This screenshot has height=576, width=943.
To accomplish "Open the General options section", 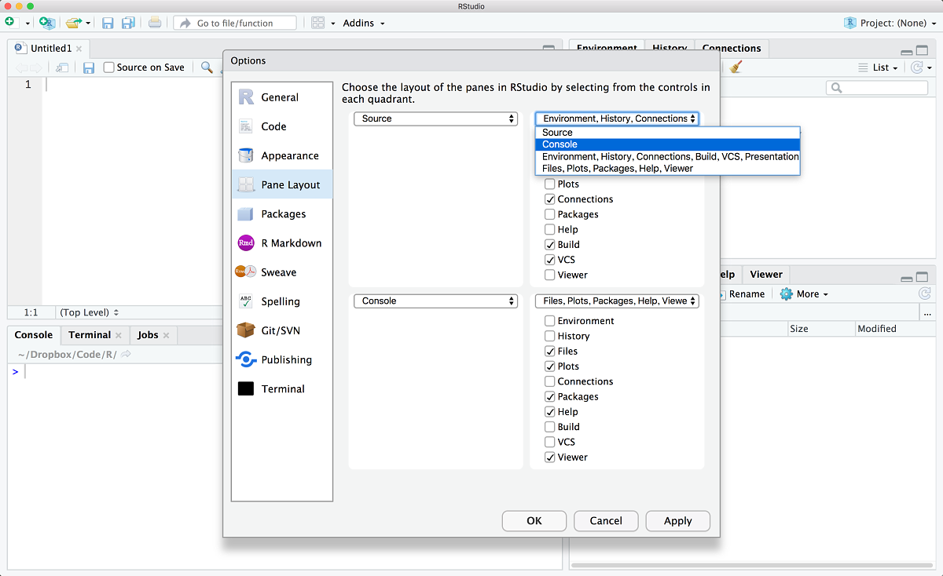I will click(280, 97).
